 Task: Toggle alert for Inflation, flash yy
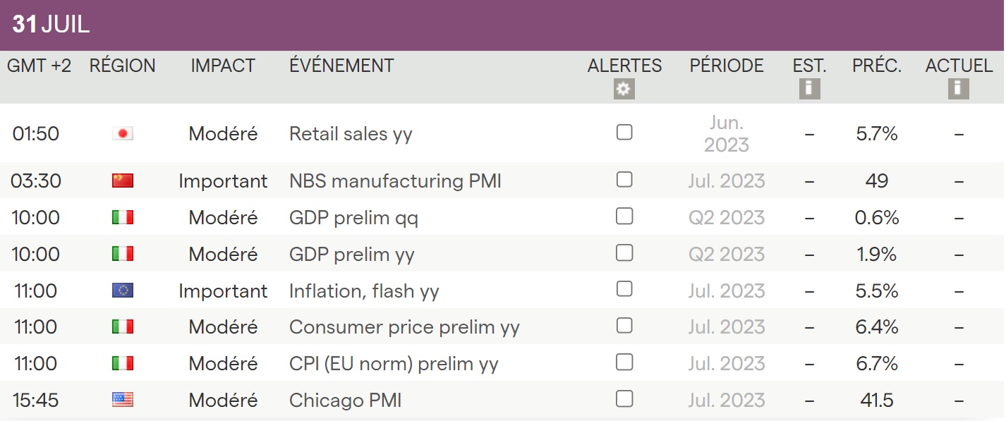[x=624, y=289]
